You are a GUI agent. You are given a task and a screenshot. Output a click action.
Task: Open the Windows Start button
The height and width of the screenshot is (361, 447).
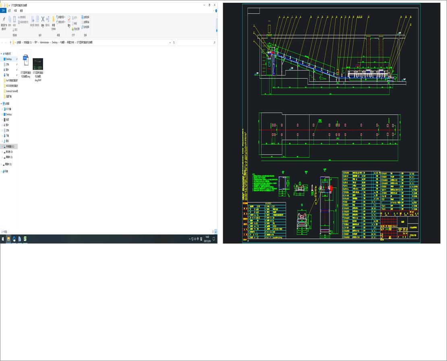coord(3,239)
